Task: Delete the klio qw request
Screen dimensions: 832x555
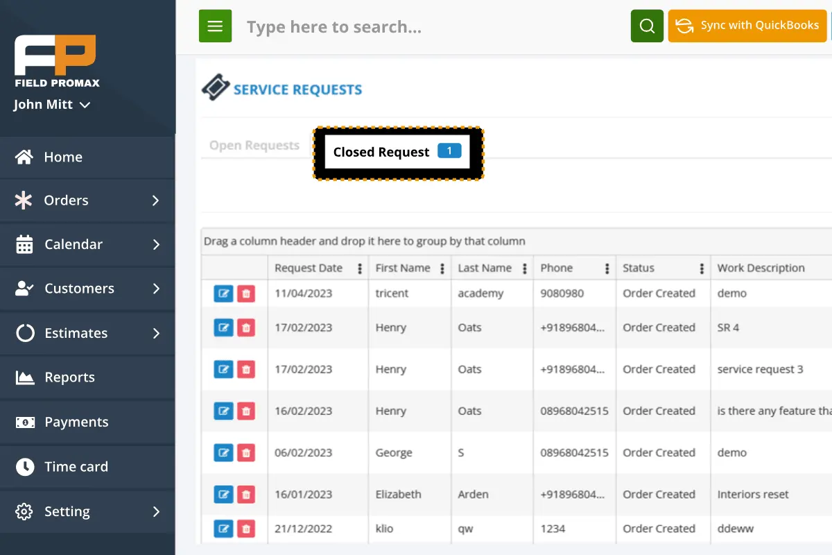Action: [245, 529]
